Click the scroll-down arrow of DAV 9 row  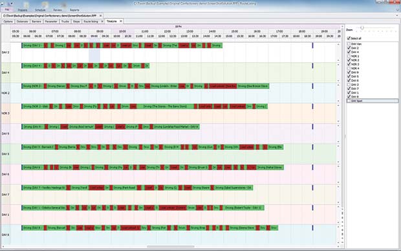coord(338,142)
